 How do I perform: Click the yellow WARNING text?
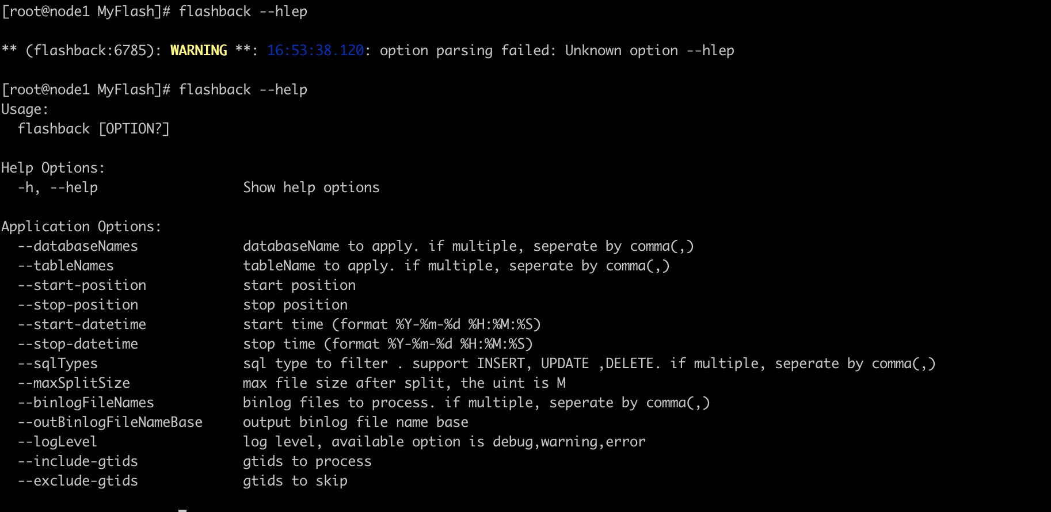tap(199, 51)
